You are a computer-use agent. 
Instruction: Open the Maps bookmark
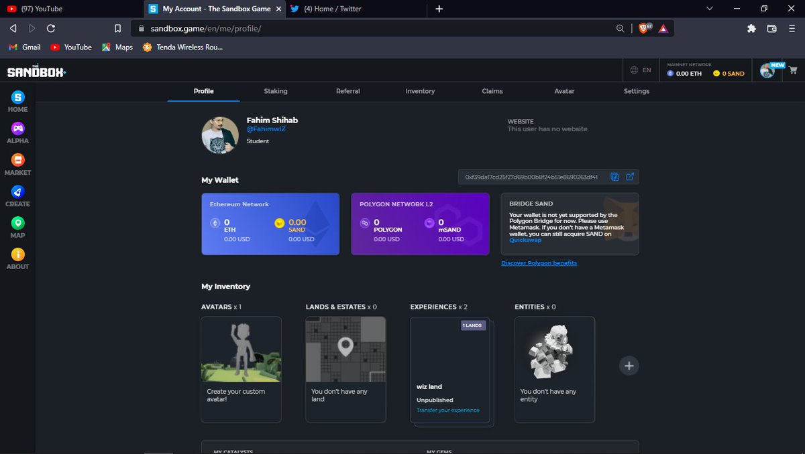[117, 47]
